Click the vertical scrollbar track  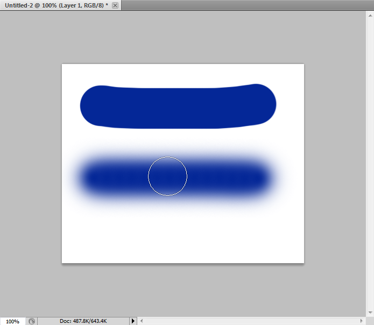click(x=370, y=161)
